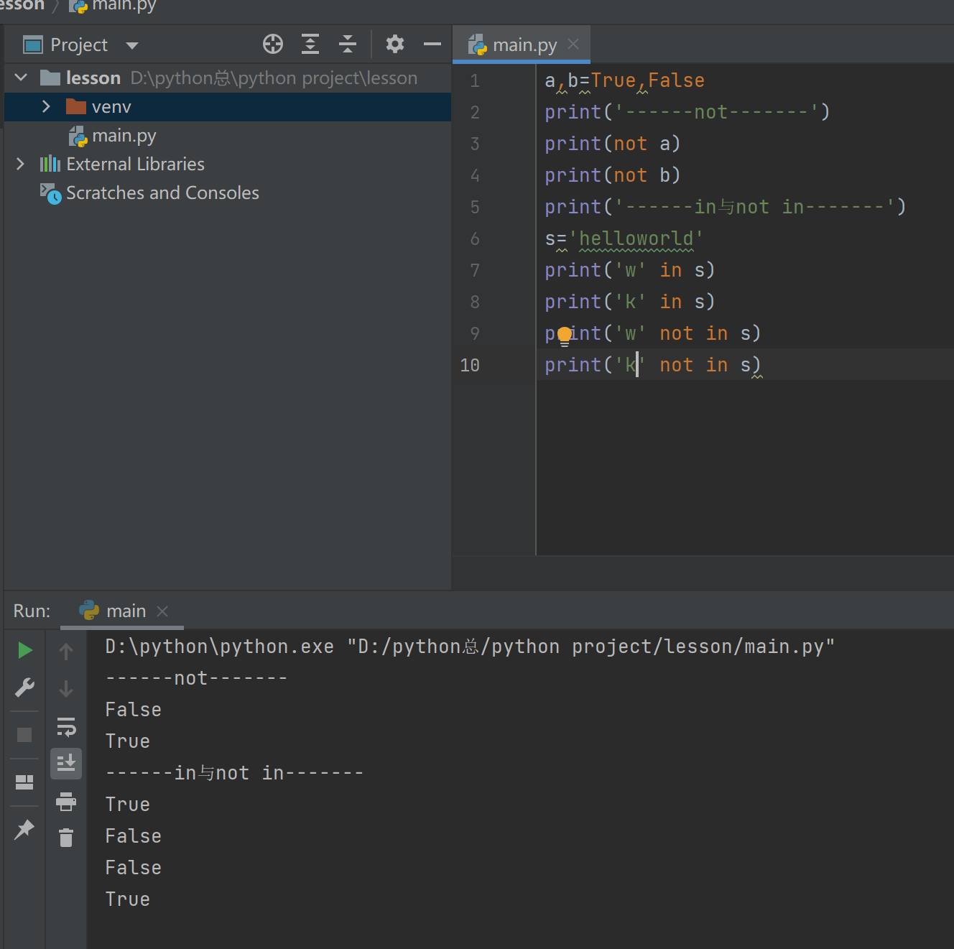Click the last True output line in console
Screen dimensions: 954x949
[128, 900]
